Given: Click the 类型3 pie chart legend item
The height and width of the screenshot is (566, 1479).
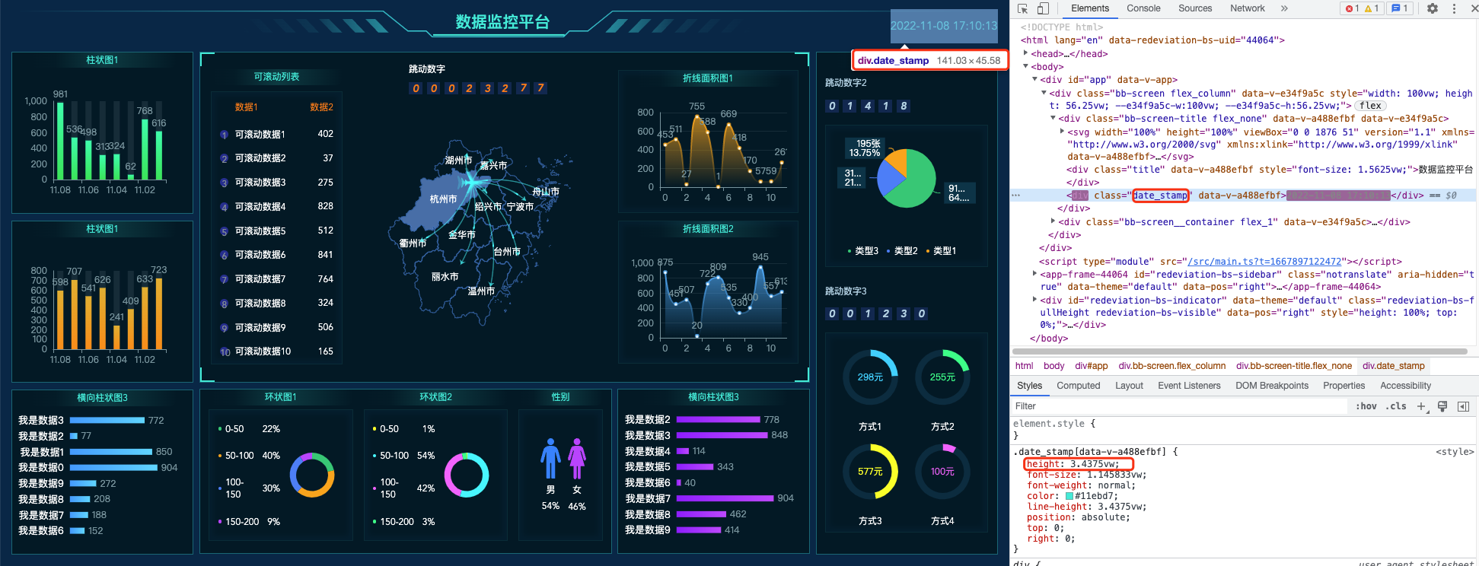Looking at the screenshot, I should (x=863, y=251).
